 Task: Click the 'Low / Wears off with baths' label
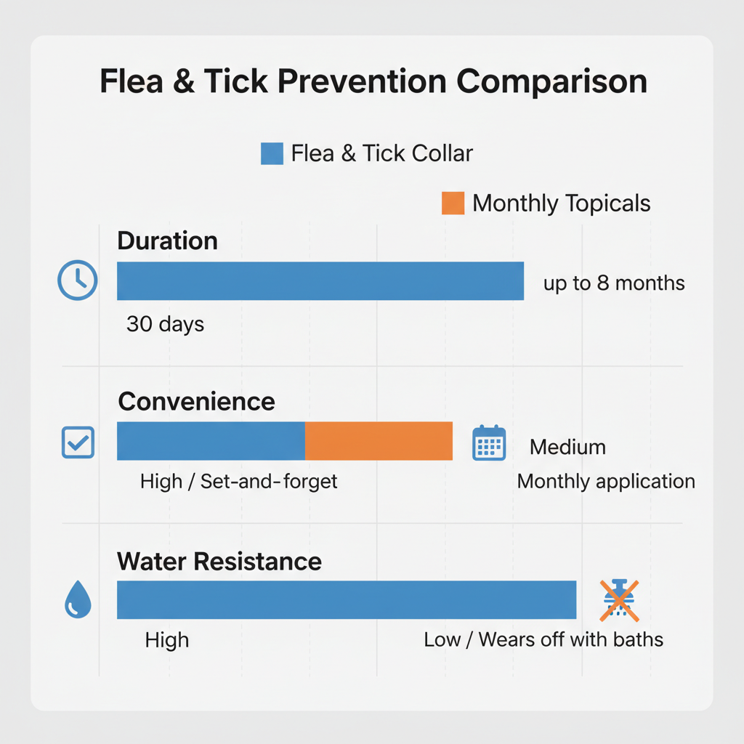click(543, 640)
